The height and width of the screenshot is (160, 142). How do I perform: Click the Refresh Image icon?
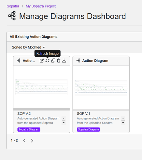point(48,60)
